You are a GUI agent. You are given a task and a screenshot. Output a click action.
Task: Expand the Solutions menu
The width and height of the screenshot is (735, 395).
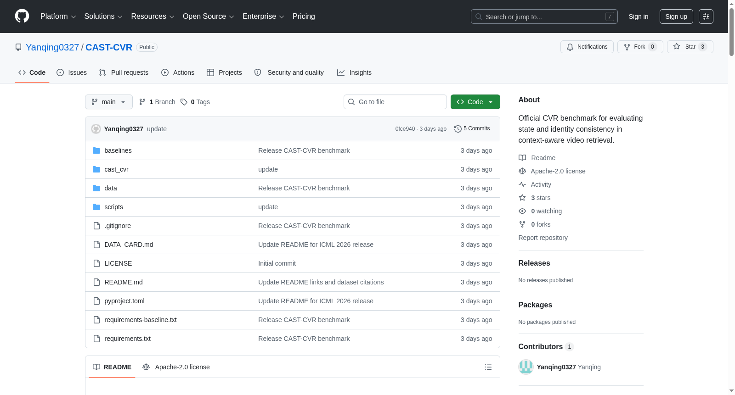pyautogui.click(x=103, y=17)
